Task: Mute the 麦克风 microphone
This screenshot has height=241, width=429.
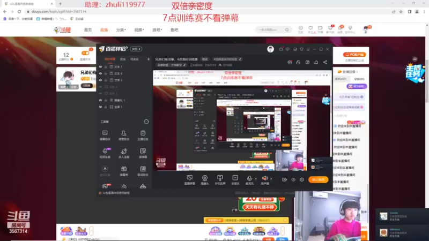Action: click(x=249, y=180)
